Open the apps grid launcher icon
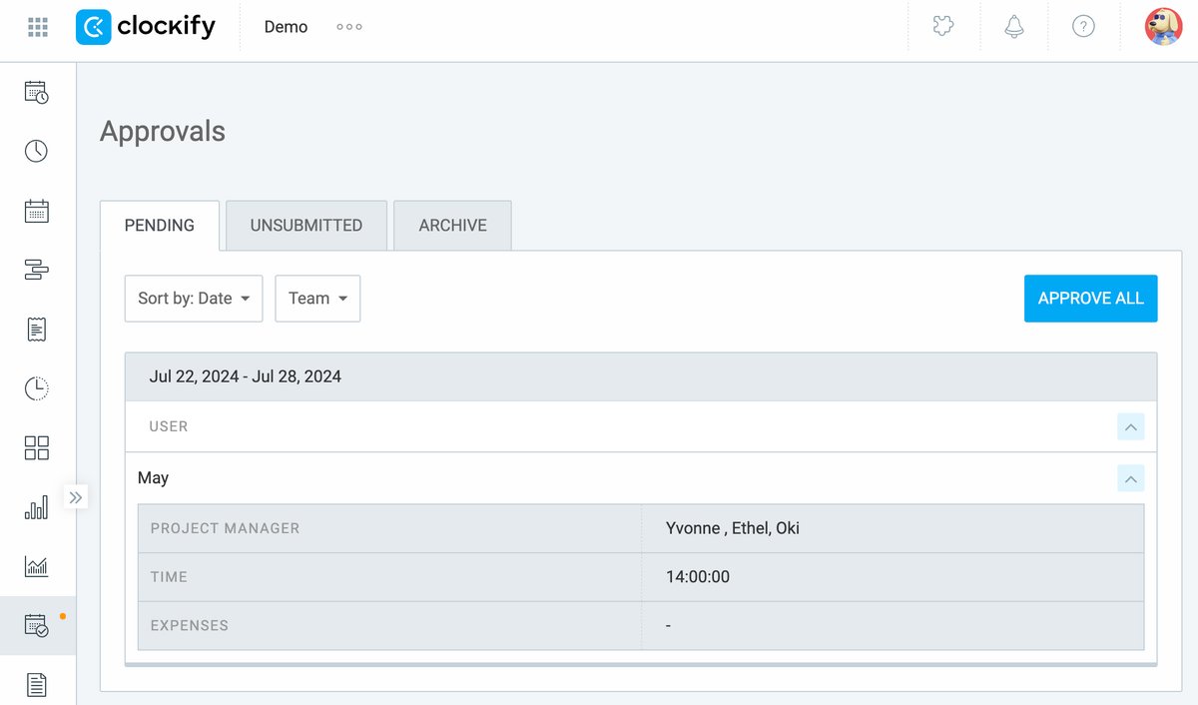This screenshot has width=1198, height=705. (x=38, y=27)
